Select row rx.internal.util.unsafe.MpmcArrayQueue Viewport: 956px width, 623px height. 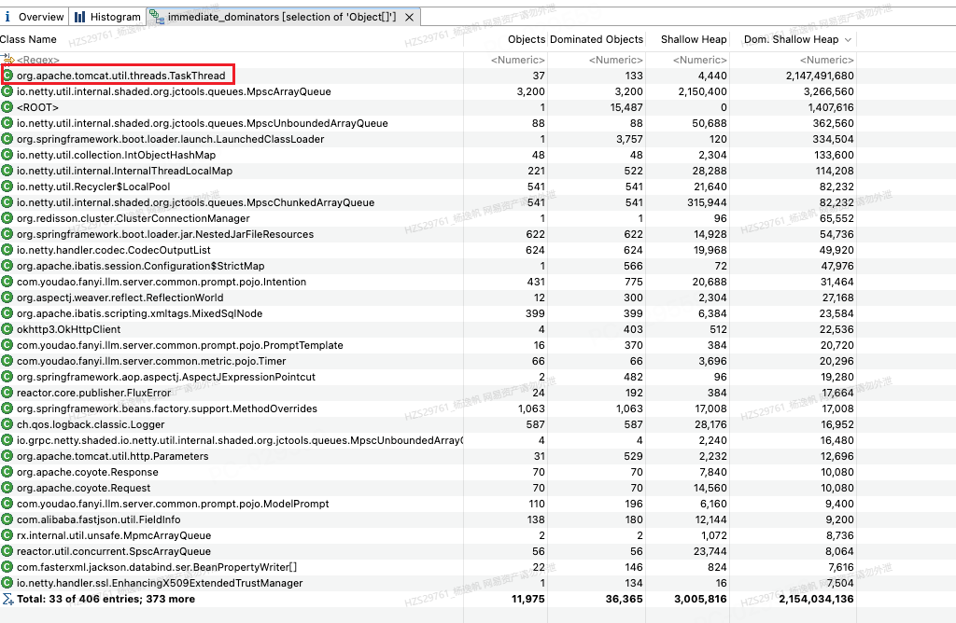pyautogui.click(x=428, y=535)
